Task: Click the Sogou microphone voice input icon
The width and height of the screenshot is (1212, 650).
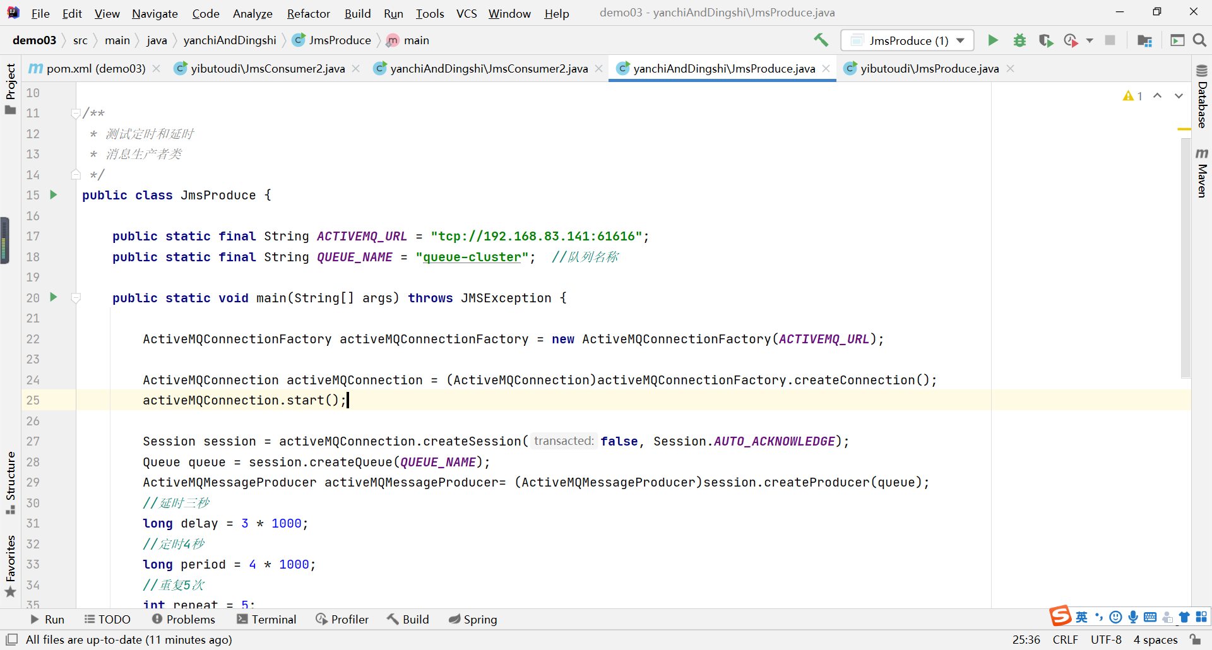Action: pyautogui.click(x=1133, y=617)
